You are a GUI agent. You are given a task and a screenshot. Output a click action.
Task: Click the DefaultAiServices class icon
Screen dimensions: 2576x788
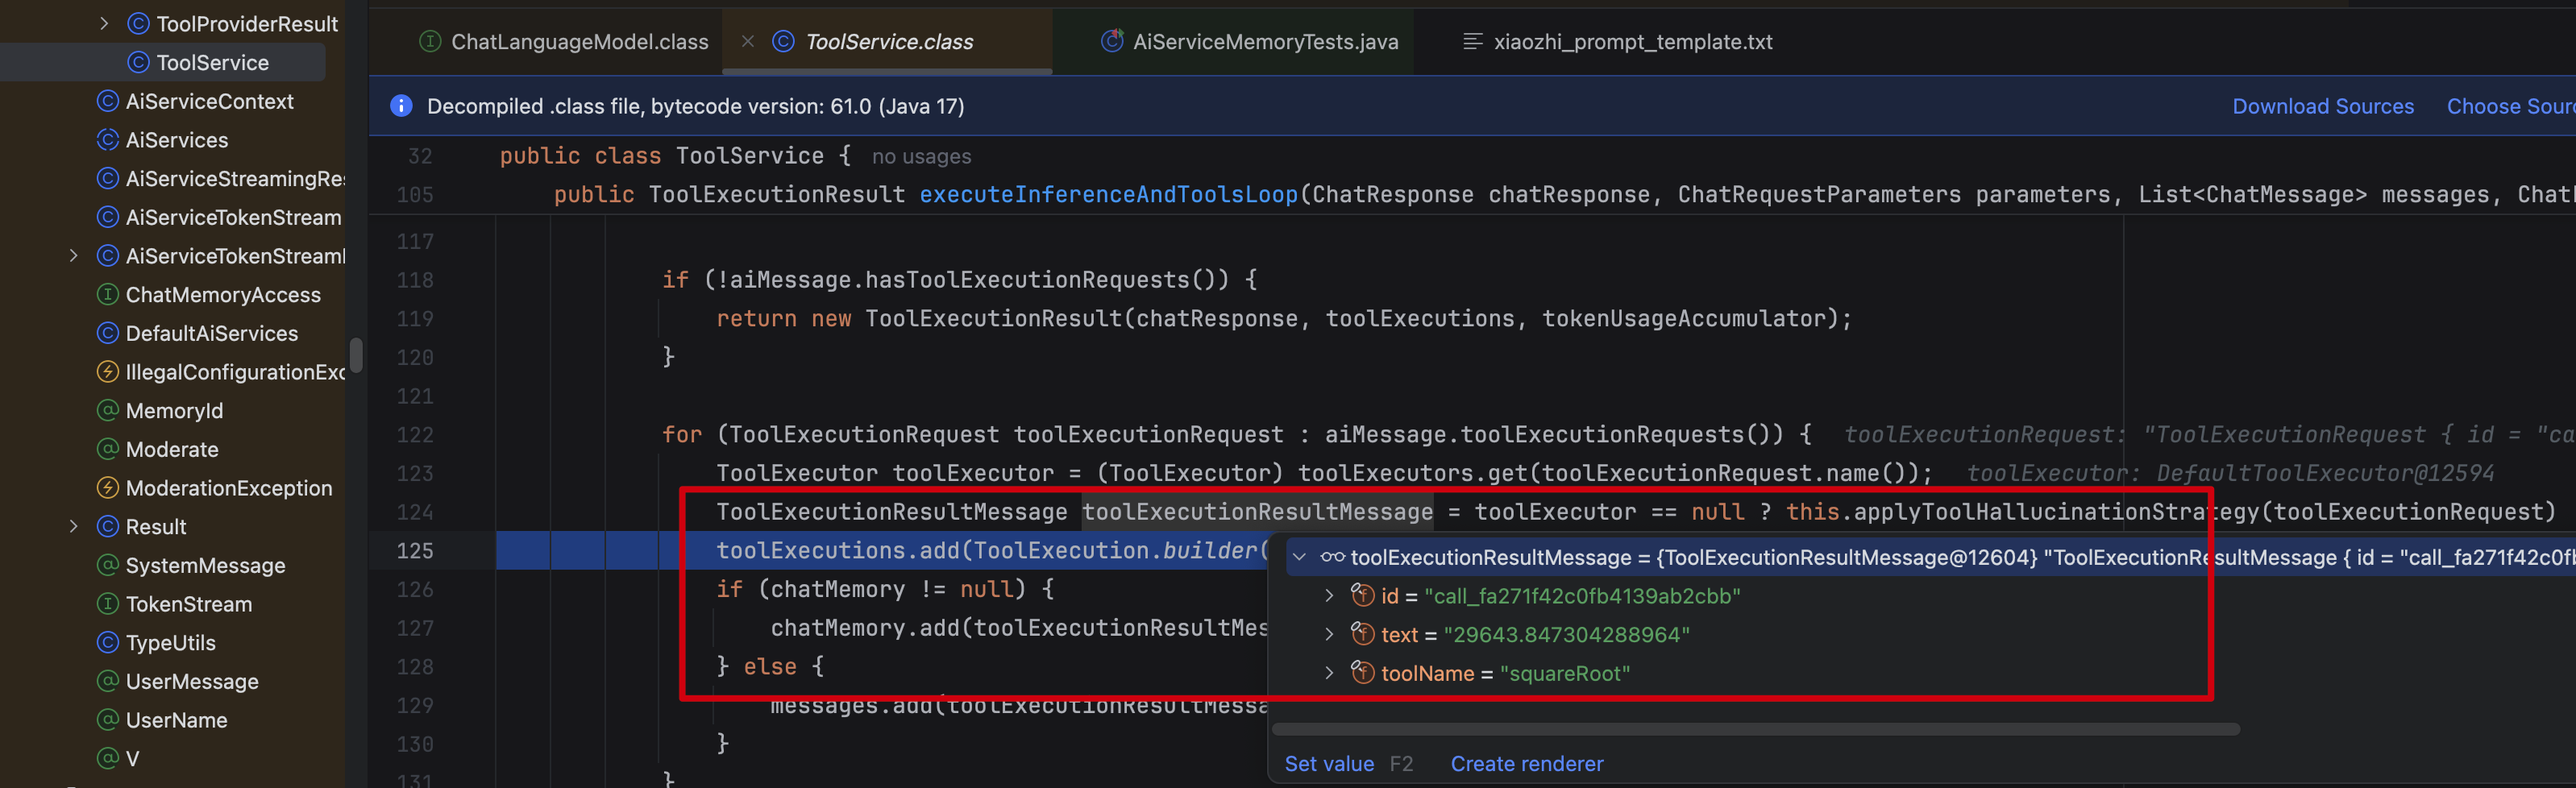[108, 333]
